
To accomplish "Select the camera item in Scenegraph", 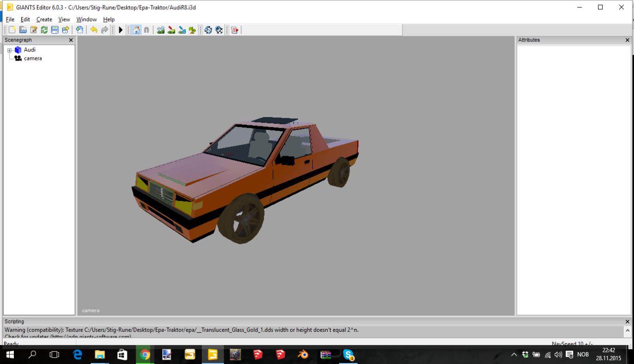I will 32,59.
